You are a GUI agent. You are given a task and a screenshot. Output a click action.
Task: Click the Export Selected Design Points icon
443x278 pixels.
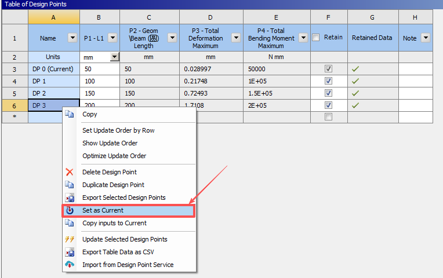coord(70,197)
